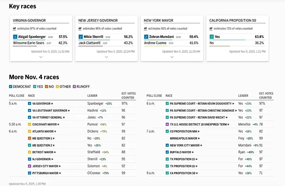
Task: Click the winner checkmark beside Abigail Spanberger
Action: click(15, 37)
